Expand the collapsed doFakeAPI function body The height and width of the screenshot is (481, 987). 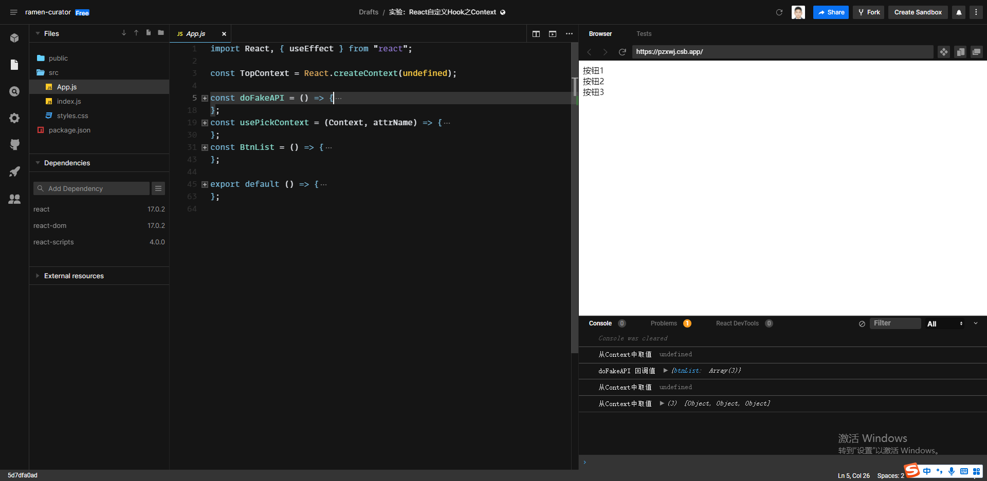coord(205,98)
